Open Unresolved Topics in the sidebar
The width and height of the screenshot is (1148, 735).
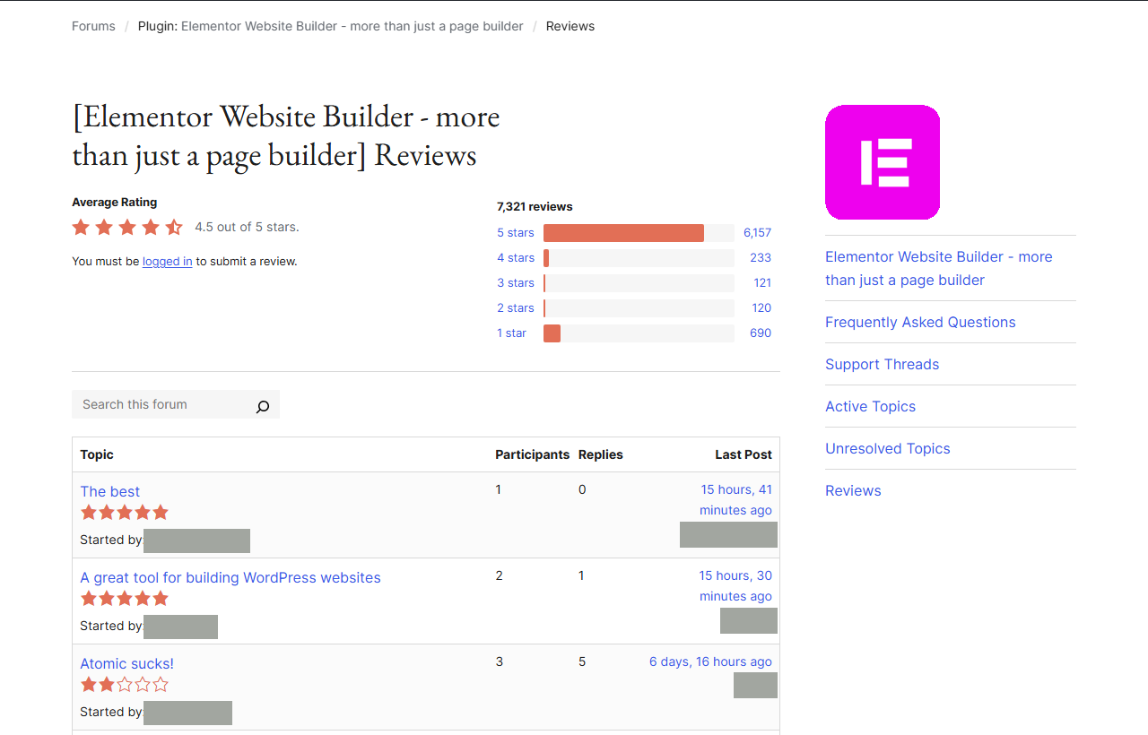click(x=888, y=448)
